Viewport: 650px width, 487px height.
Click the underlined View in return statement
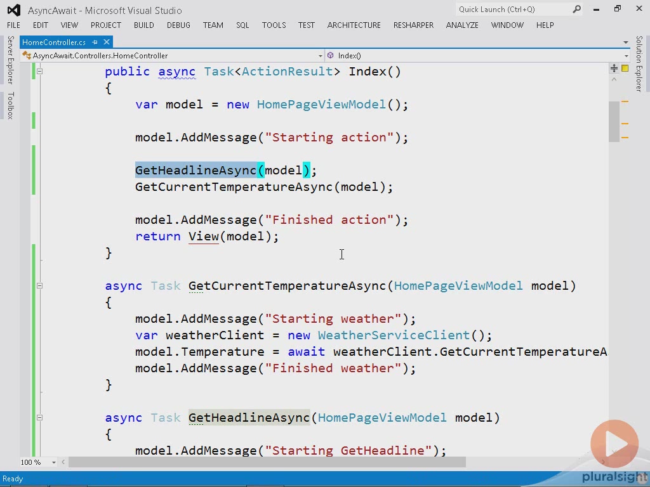tap(204, 237)
